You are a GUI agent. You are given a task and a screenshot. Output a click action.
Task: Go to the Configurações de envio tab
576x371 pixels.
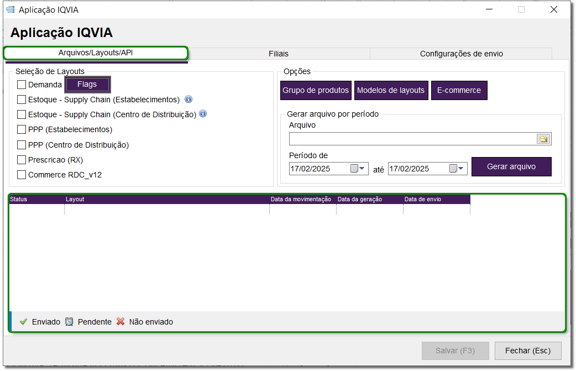[x=462, y=54]
